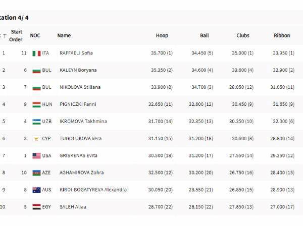
Task: Select the Ribbon column header
Action: pyautogui.click(x=282, y=36)
